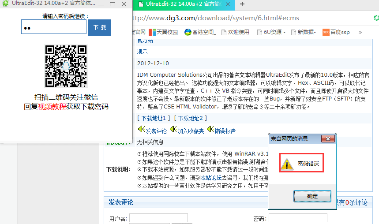
Task: Open the 百度ssp bookmark
Action: (336, 32)
